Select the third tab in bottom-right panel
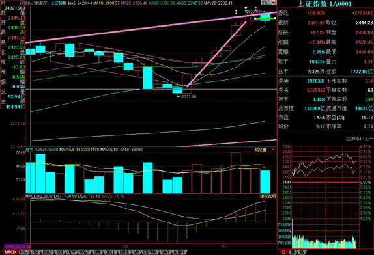Screen dimensions: 374x255 coord(302,252)
